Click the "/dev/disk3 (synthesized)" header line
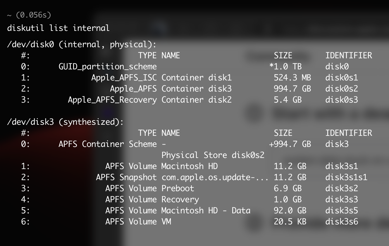This screenshot has width=389, height=246. coord(65,122)
